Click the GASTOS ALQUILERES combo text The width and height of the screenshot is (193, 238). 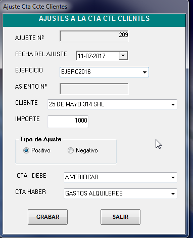coord(94,193)
